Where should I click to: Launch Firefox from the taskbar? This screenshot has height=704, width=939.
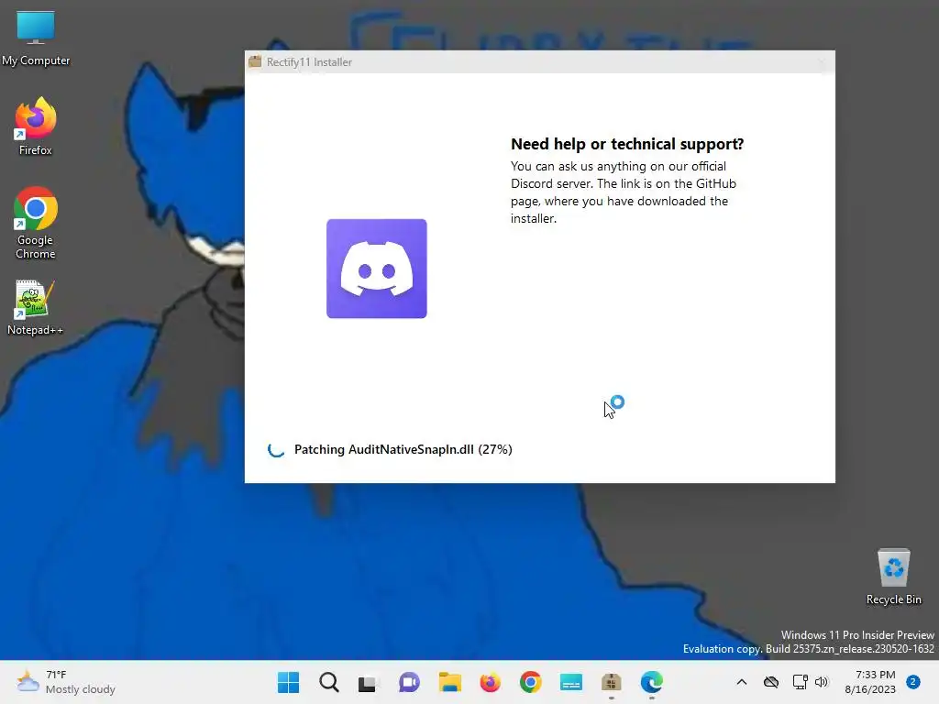490,682
